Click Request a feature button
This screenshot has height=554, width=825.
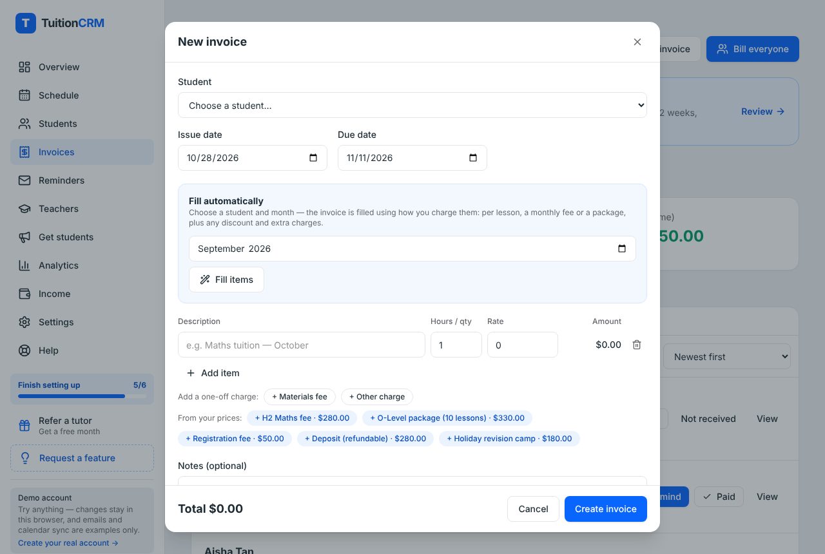click(x=82, y=458)
